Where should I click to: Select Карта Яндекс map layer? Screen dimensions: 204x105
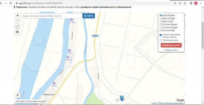161,15
